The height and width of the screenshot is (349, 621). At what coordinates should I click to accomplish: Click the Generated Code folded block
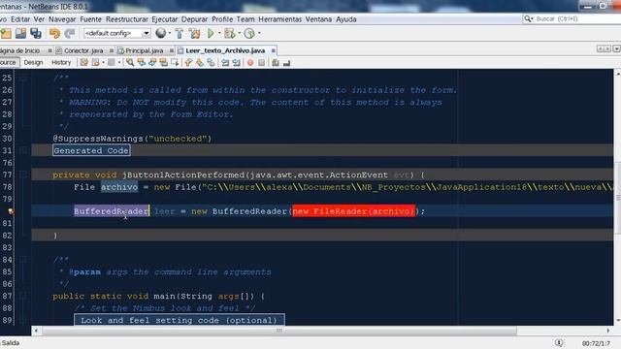[91, 150]
